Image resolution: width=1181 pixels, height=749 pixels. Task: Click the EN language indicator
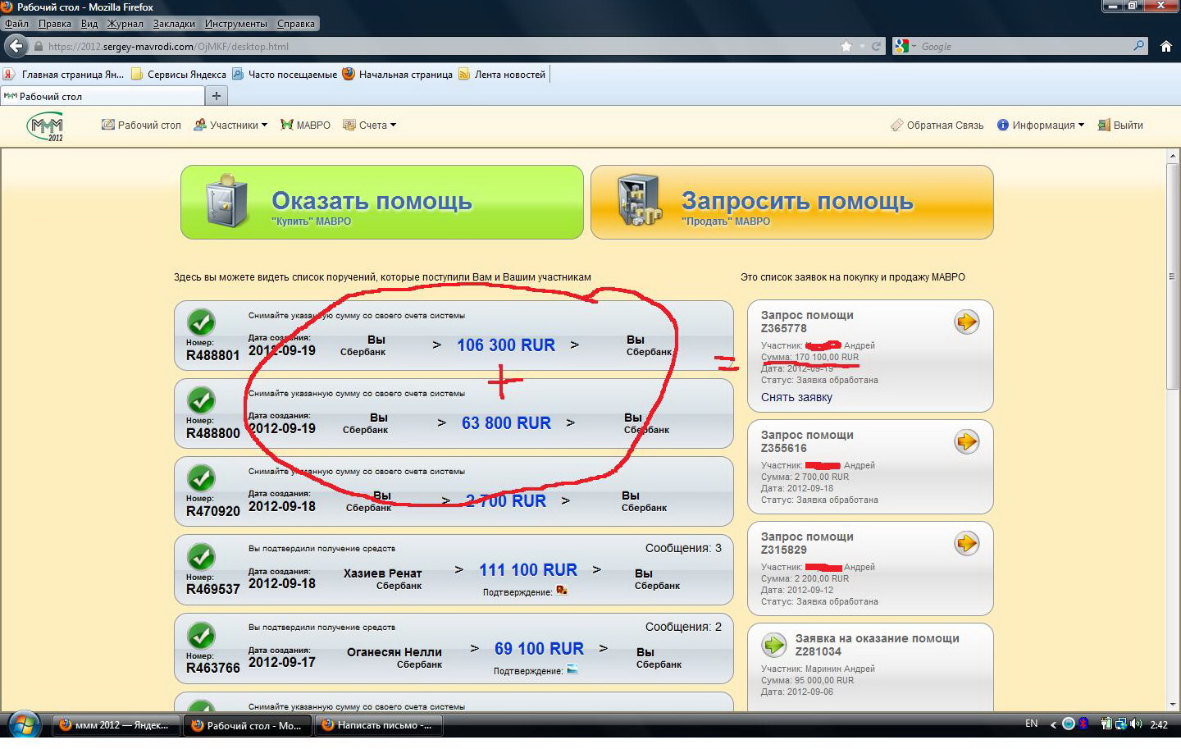(x=1031, y=724)
